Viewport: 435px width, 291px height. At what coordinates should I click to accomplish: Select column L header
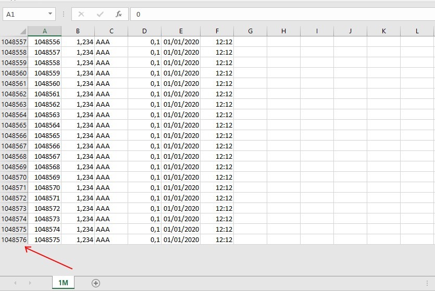pyautogui.click(x=417, y=31)
